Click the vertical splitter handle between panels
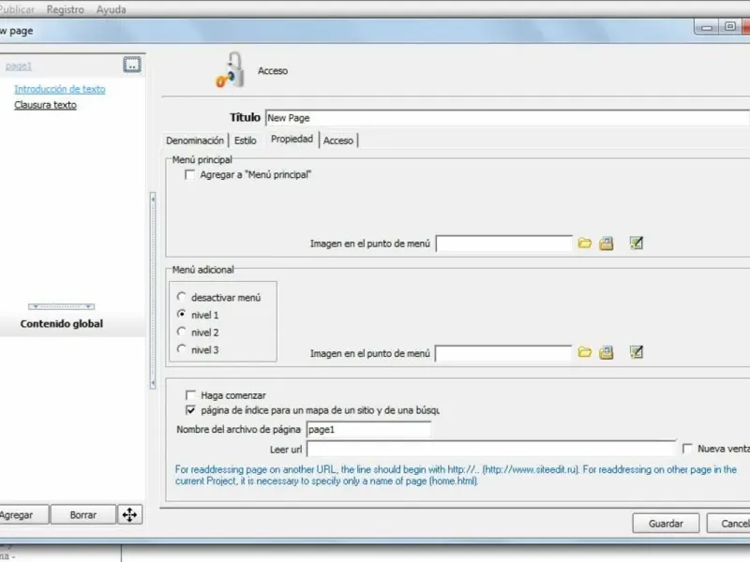This screenshot has height=562, width=750. (153, 290)
